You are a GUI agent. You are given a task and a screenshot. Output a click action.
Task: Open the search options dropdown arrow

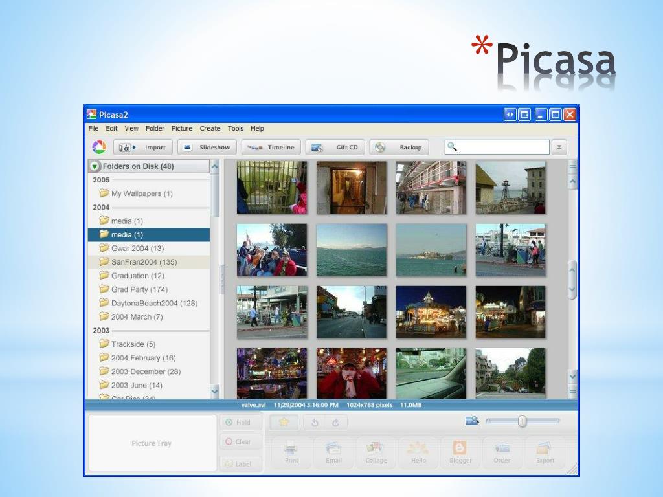(x=559, y=147)
